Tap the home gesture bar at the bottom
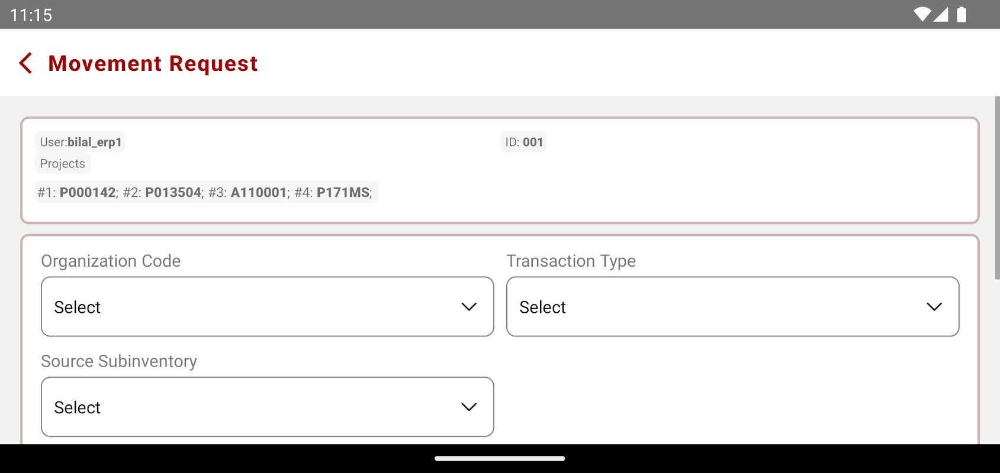Image resolution: width=1000 pixels, height=473 pixels. click(x=500, y=458)
